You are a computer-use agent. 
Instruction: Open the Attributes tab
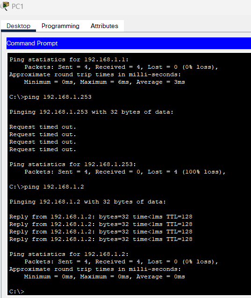pos(104,26)
